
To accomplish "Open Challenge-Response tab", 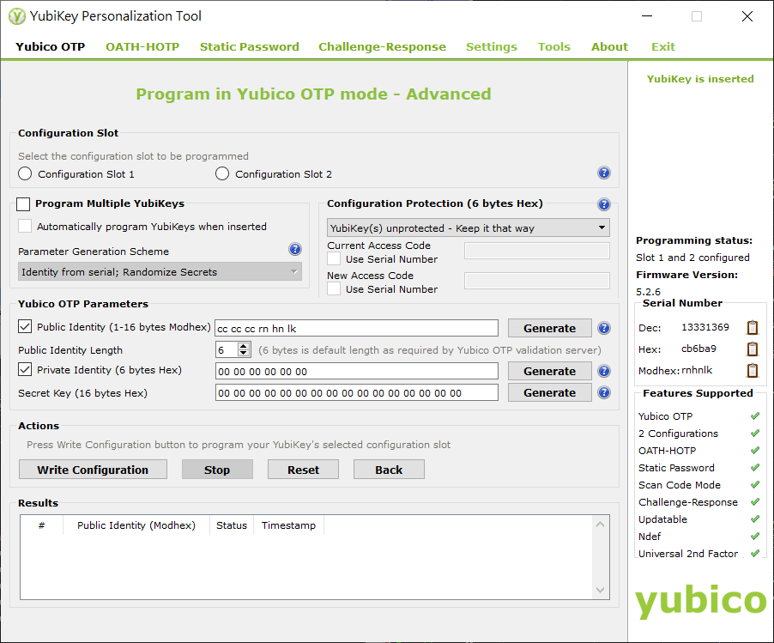I will coord(382,47).
